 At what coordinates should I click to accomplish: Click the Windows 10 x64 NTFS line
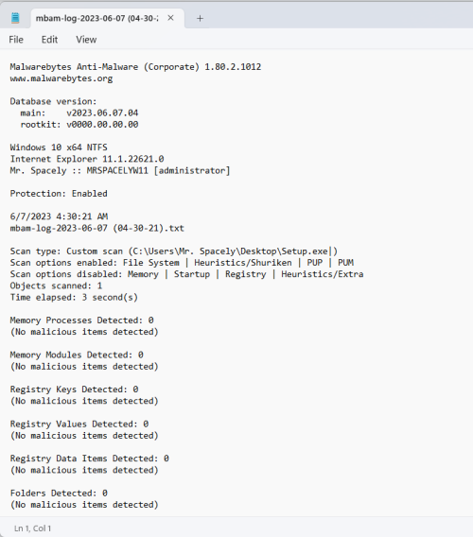pos(59,147)
